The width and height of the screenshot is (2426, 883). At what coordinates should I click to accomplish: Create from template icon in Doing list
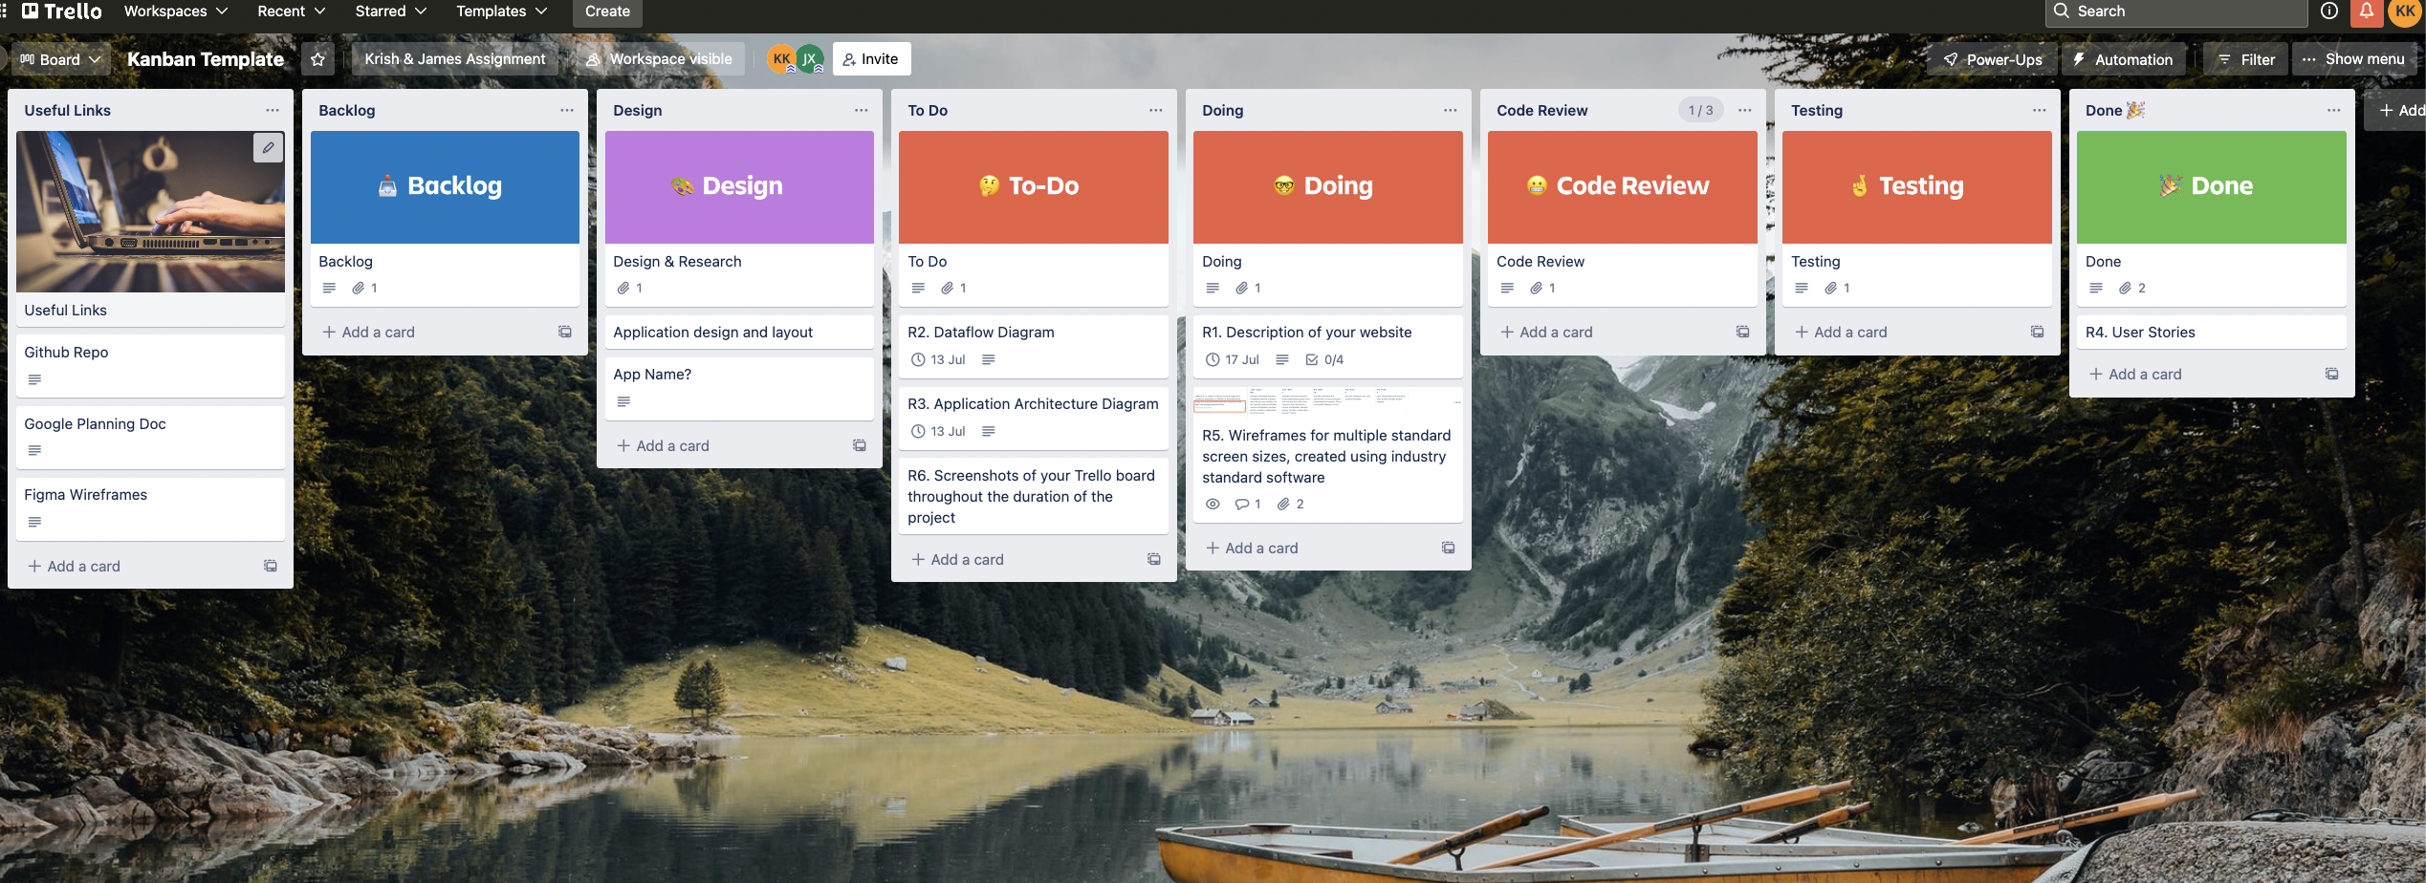click(1449, 549)
